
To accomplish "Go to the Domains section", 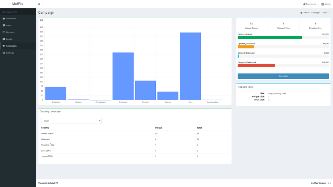I will coord(18,32).
